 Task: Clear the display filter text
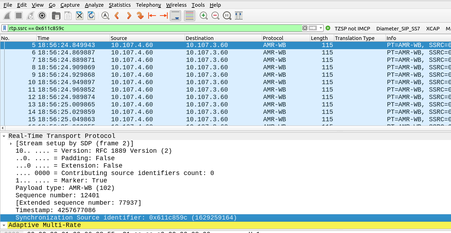pos(305,28)
